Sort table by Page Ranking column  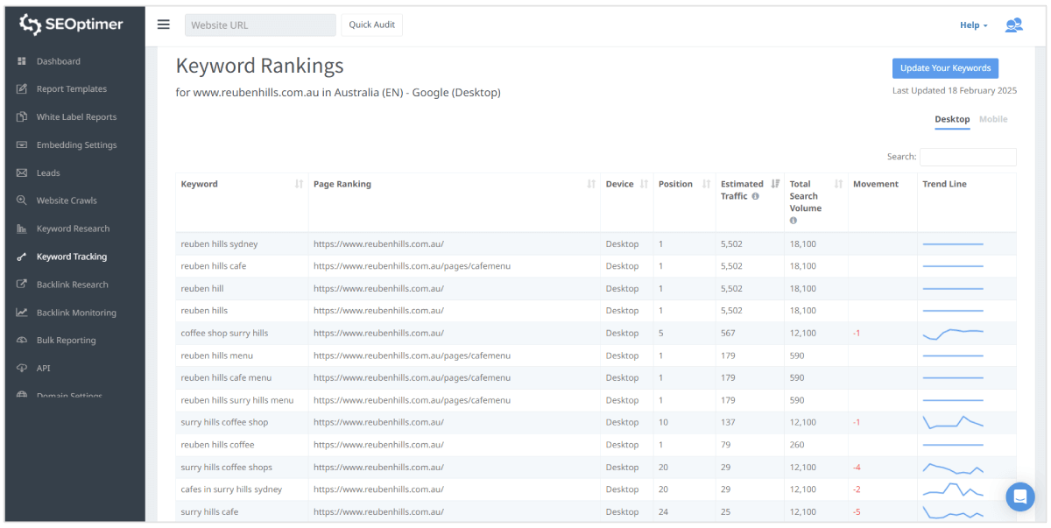point(591,184)
